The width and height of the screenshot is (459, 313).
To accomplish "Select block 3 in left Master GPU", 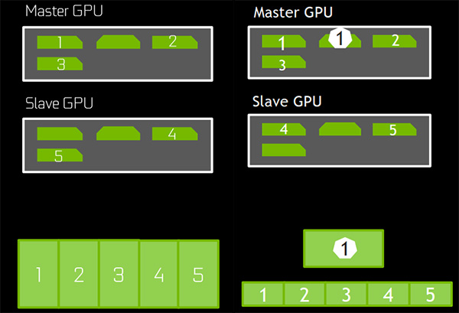I will point(60,64).
